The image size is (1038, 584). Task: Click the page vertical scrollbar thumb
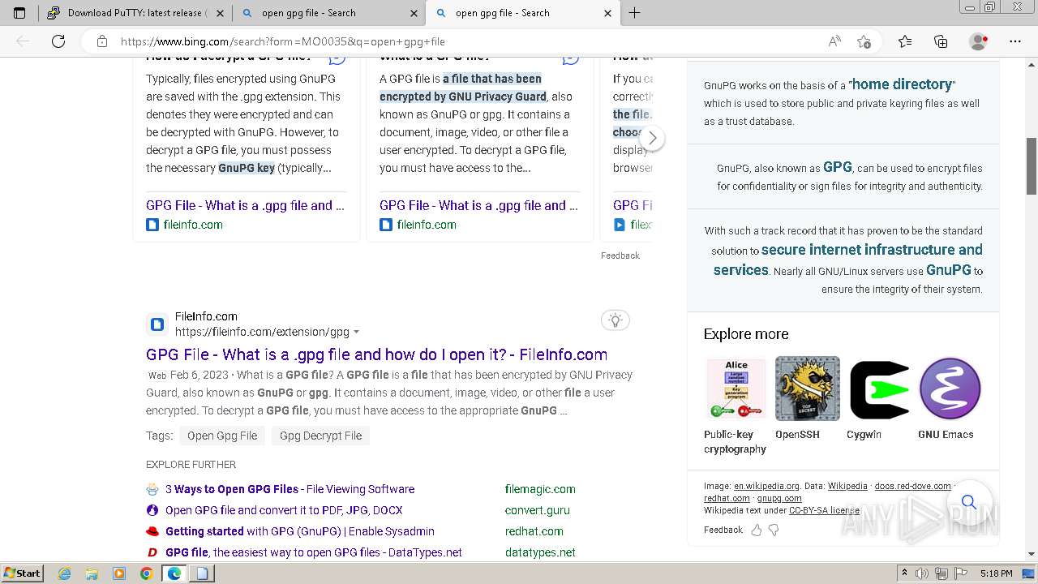click(x=1031, y=166)
